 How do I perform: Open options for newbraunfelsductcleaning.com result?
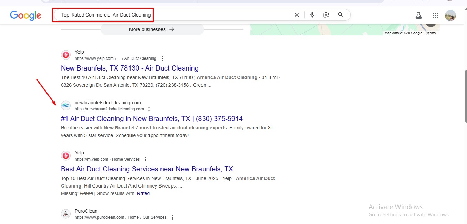pyautogui.click(x=149, y=109)
